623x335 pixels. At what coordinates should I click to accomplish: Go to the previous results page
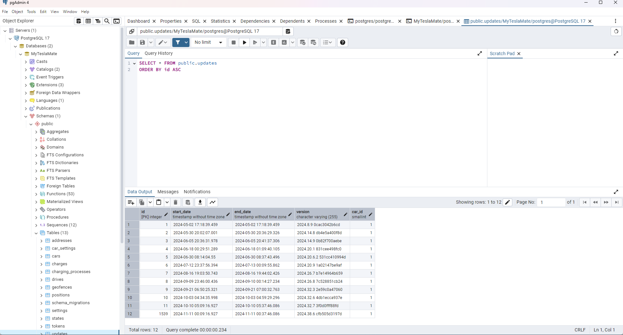pyautogui.click(x=595, y=202)
